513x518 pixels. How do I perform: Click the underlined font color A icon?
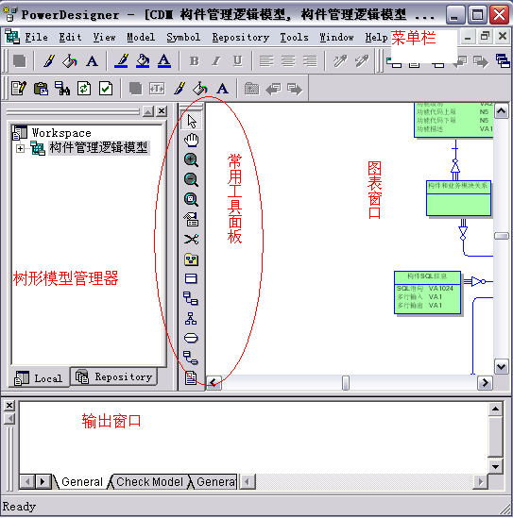pos(164,61)
